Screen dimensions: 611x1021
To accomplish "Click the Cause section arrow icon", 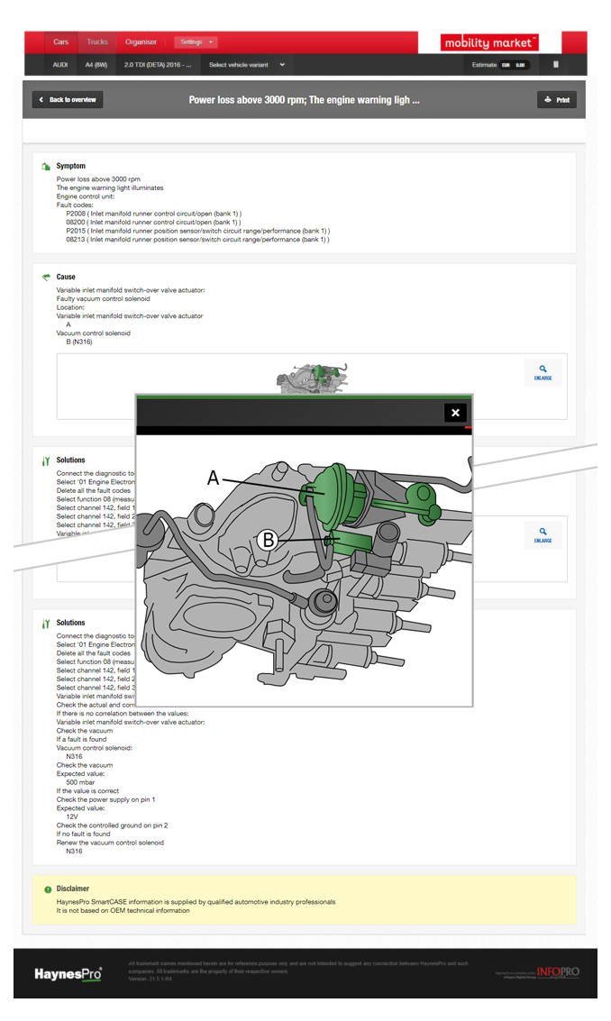I will [46, 278].
